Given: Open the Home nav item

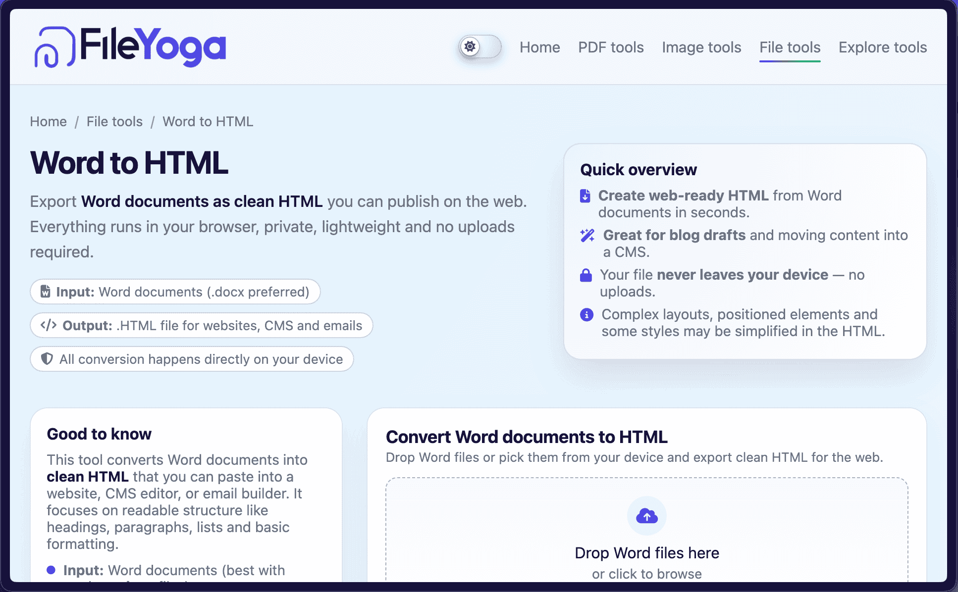Looking at the screenshot, I should pyautogui.click(x=539, y=48).
